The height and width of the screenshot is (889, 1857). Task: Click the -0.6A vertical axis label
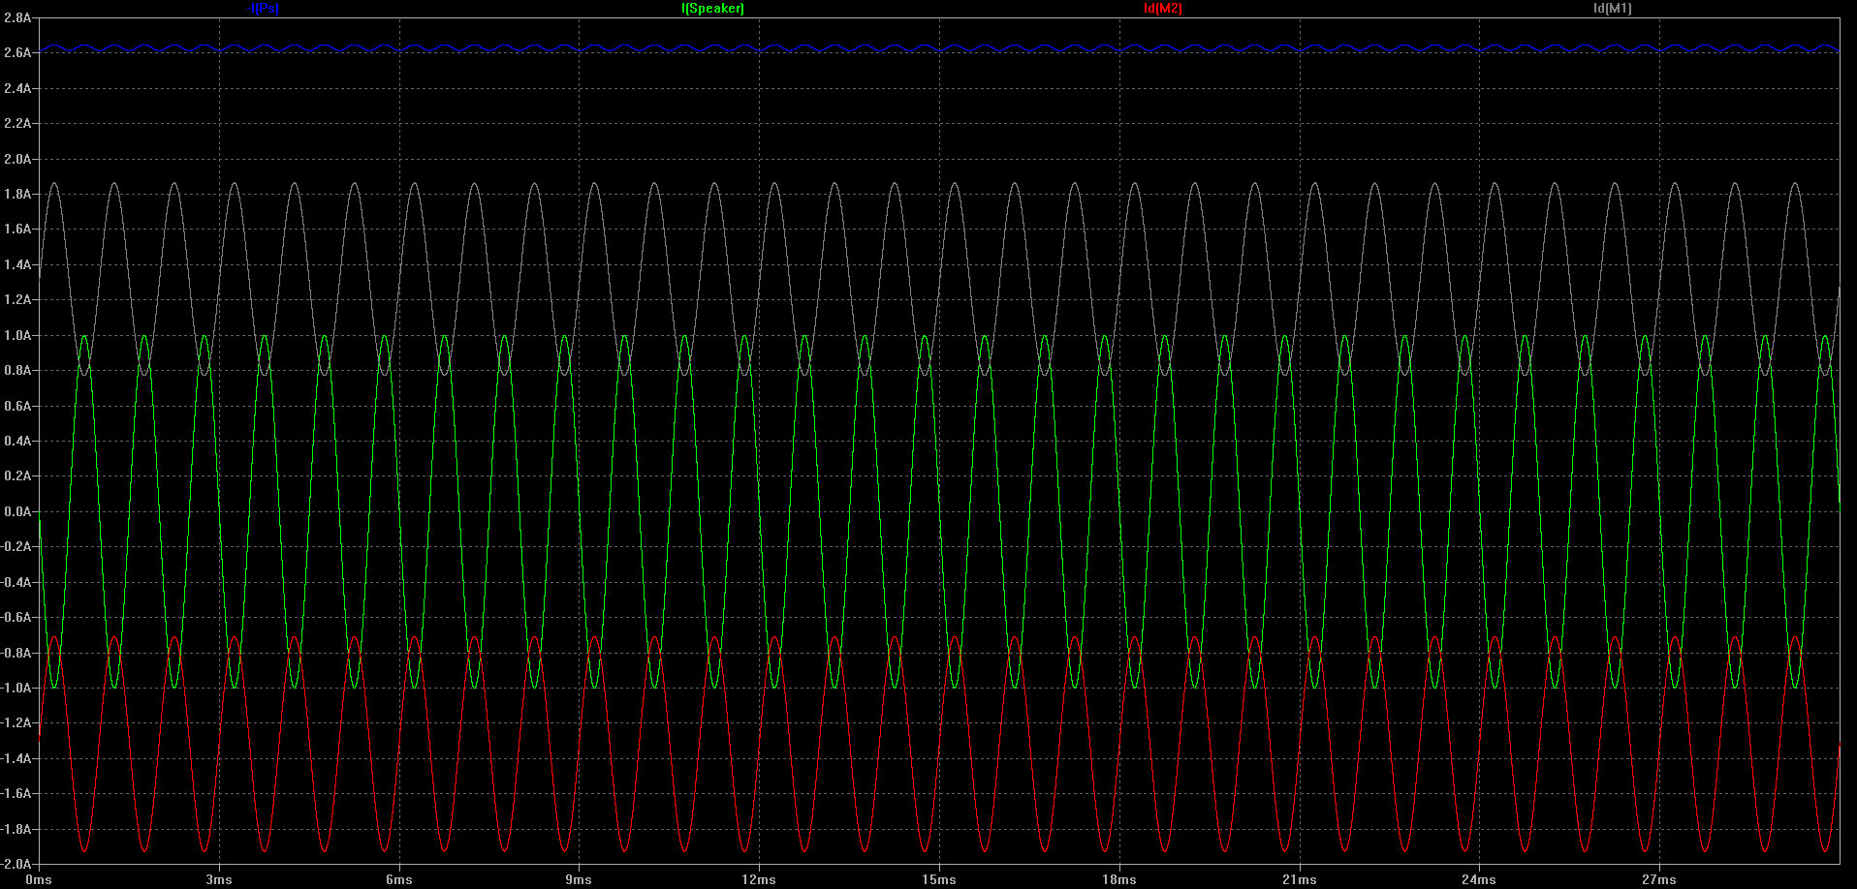(16, 617)
